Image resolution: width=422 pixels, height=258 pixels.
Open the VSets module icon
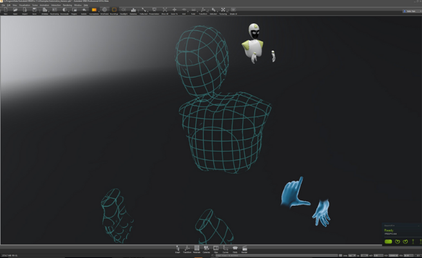coord(235,249)
